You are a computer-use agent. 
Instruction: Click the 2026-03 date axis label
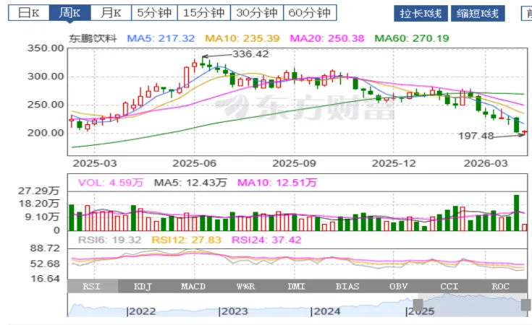[486, 163]
